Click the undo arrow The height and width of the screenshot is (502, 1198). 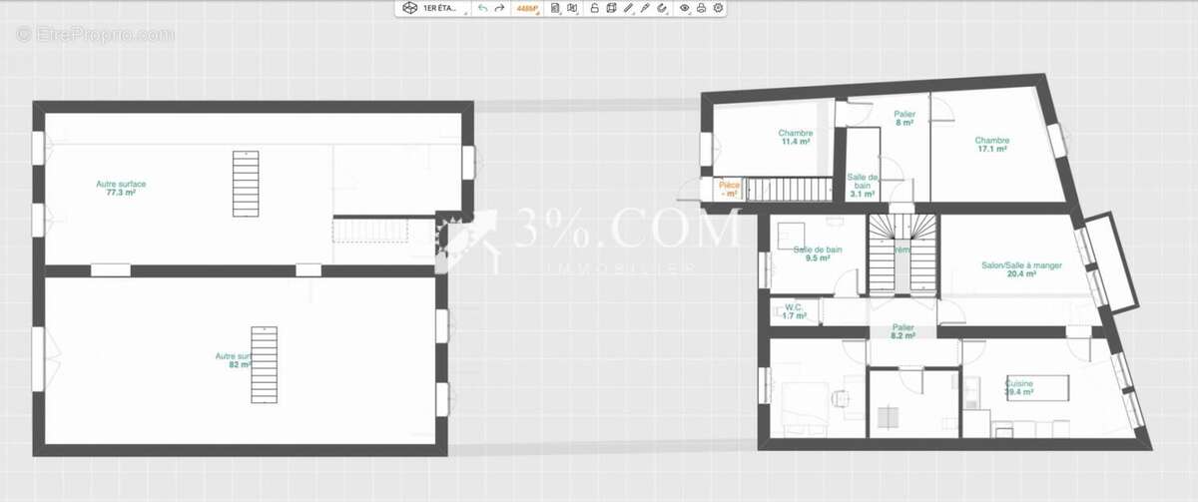(x=483, y=8)
